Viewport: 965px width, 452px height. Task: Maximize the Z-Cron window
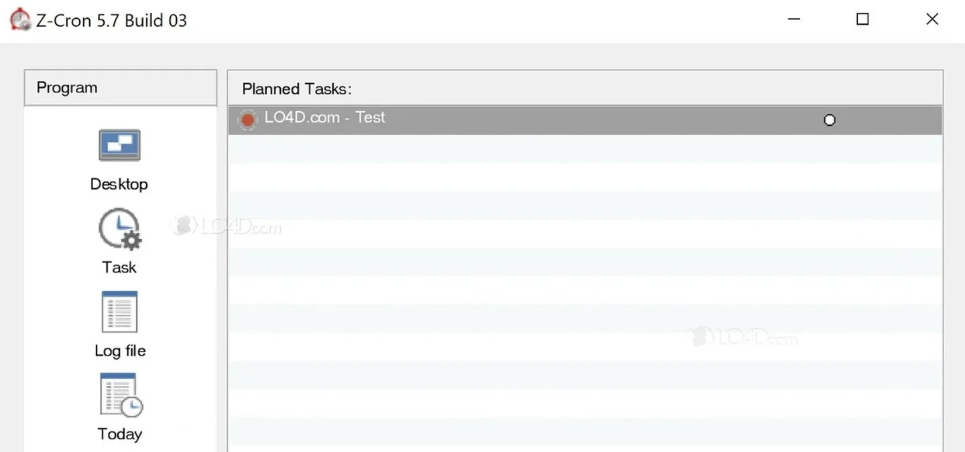tap(862, 19)
